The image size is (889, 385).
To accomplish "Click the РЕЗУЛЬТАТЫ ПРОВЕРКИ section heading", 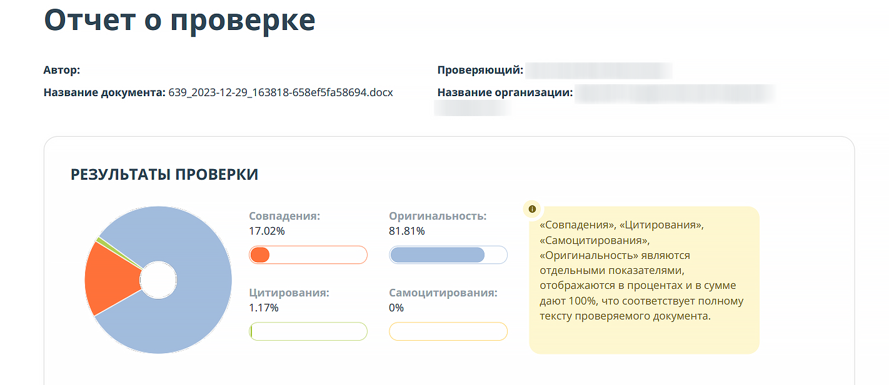I will coord(164,175).
